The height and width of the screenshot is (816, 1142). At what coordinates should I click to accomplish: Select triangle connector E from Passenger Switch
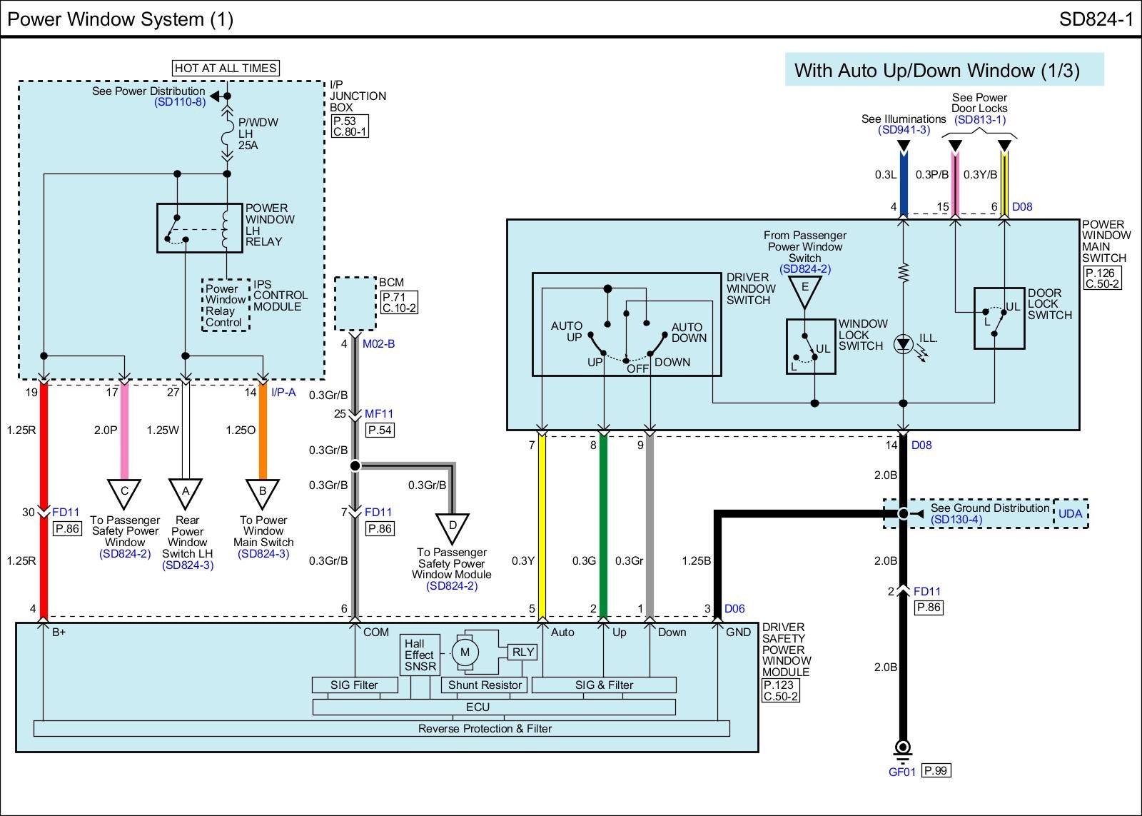click(804, 290)
